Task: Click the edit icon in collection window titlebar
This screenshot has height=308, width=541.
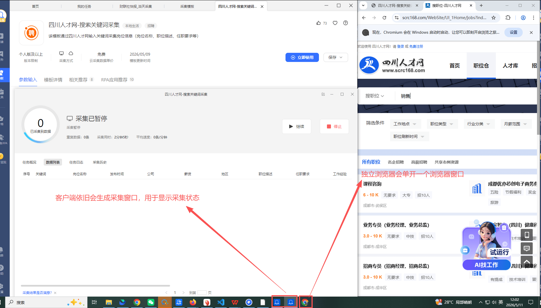Action: [323, 94]
